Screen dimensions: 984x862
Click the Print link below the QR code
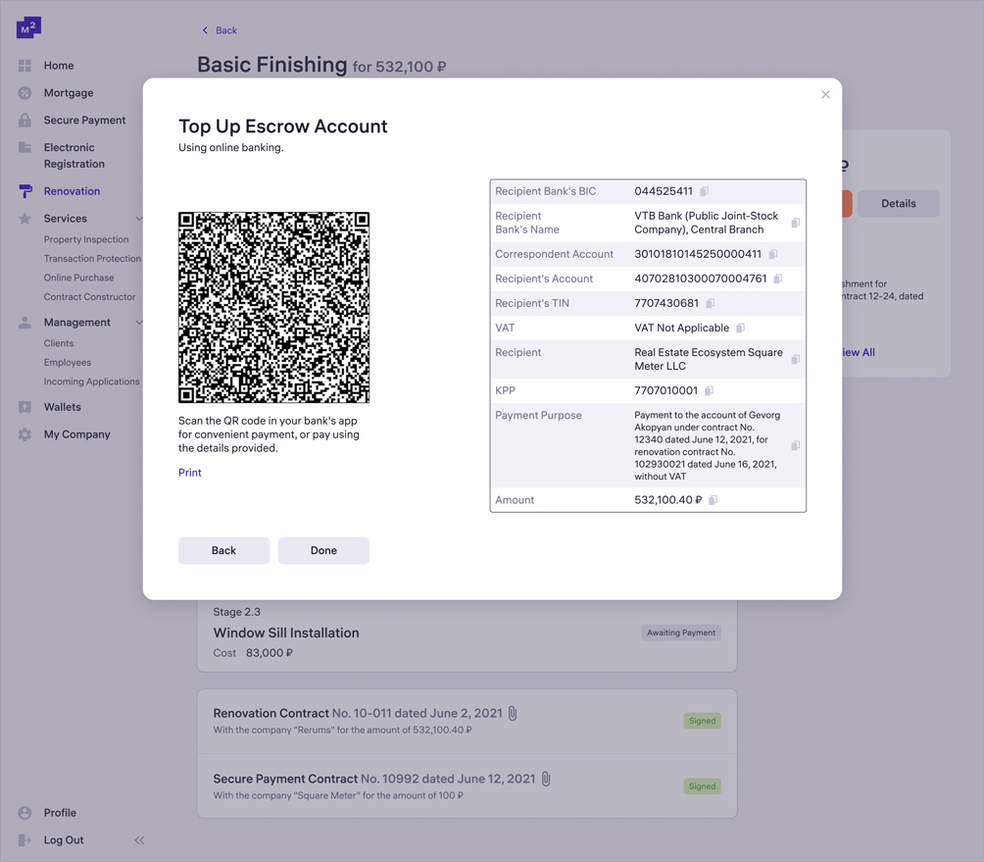(x=189, y=472)
